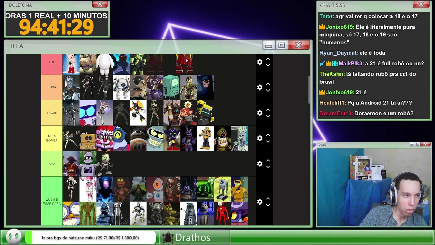Select the pink-haired girl image in LEGAL tier
This screenshot has height=245, width=435.
point(104,113)
